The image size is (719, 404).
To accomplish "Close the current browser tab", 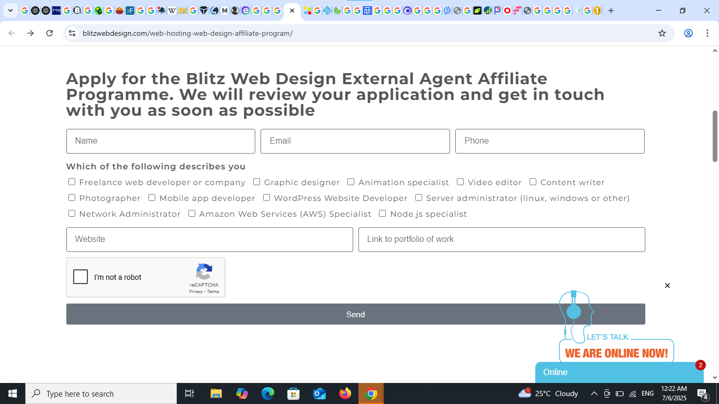I will coord(292,11).
